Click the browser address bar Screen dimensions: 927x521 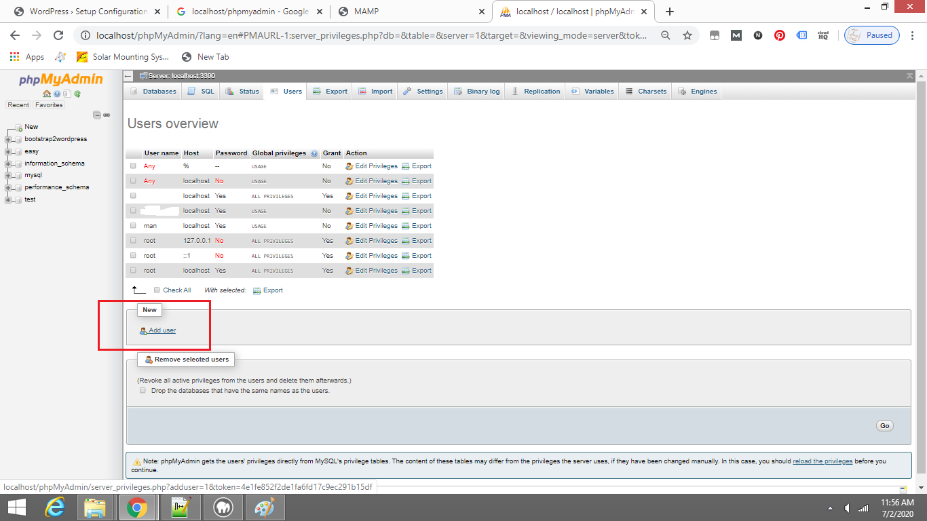[x=370, y=35]
